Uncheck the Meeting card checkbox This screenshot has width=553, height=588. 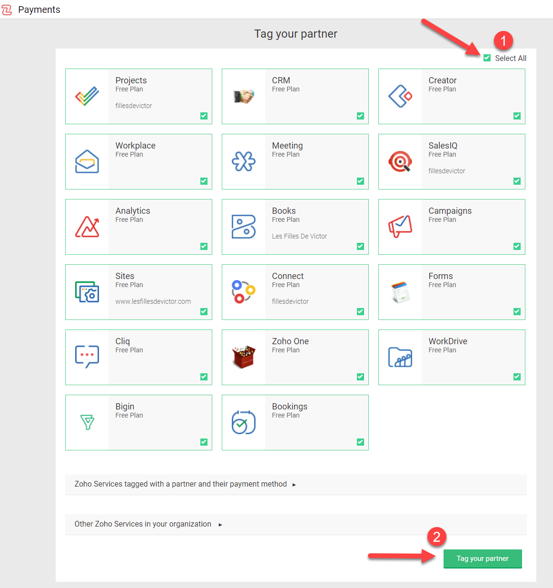click(x=360, y=181)
